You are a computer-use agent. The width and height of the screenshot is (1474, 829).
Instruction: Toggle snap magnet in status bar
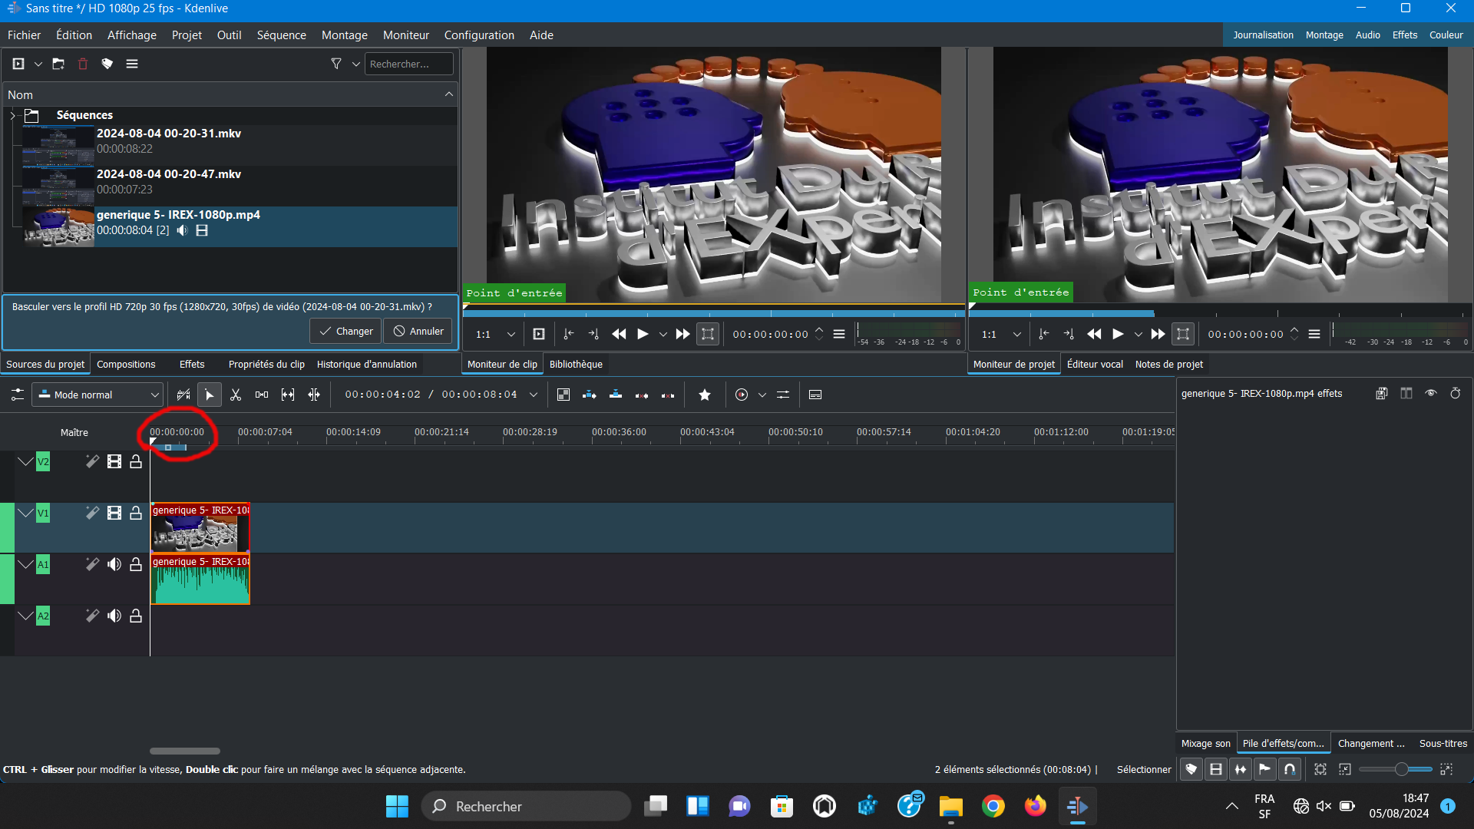tap(1290, 769)
